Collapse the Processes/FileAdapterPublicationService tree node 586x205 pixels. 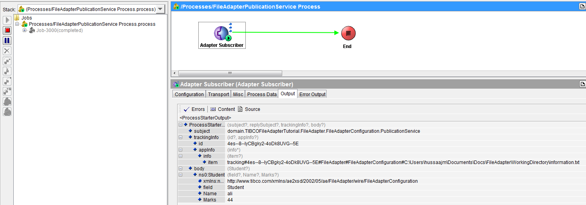17,24
